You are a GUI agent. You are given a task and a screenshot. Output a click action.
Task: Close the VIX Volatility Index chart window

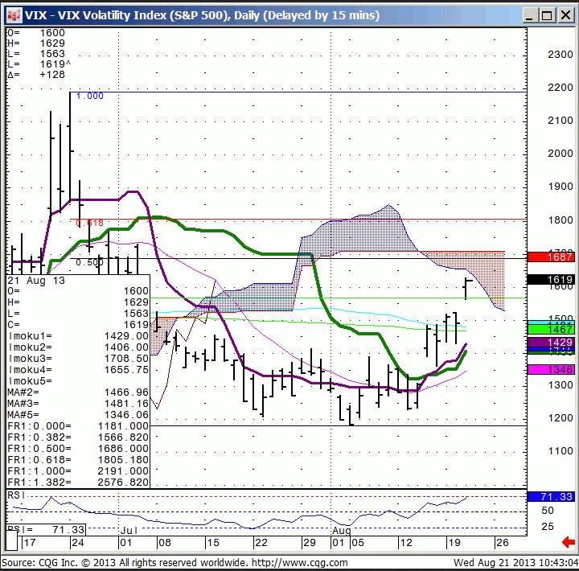(565, 15)
